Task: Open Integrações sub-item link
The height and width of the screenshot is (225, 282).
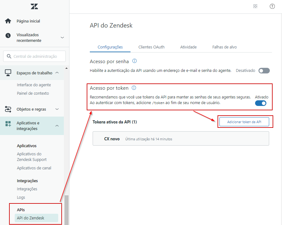Action: [27, 189]
